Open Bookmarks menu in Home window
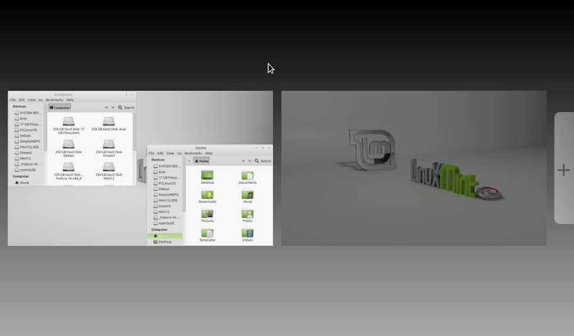This screenshot has height=336, width=574. point(193,153)
